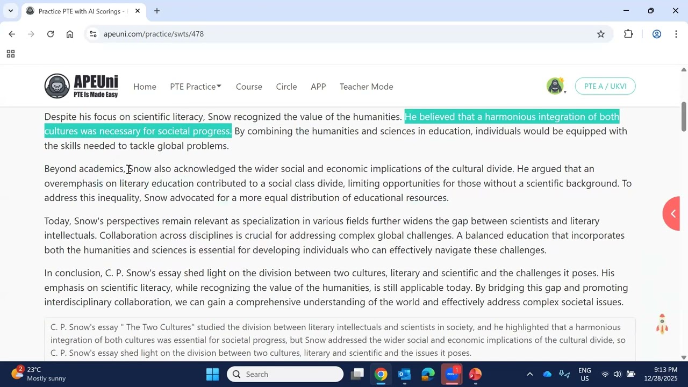The image size is (688, 387).
Task: Click in the summary answer text box
Action: click(x=340, y=340)
